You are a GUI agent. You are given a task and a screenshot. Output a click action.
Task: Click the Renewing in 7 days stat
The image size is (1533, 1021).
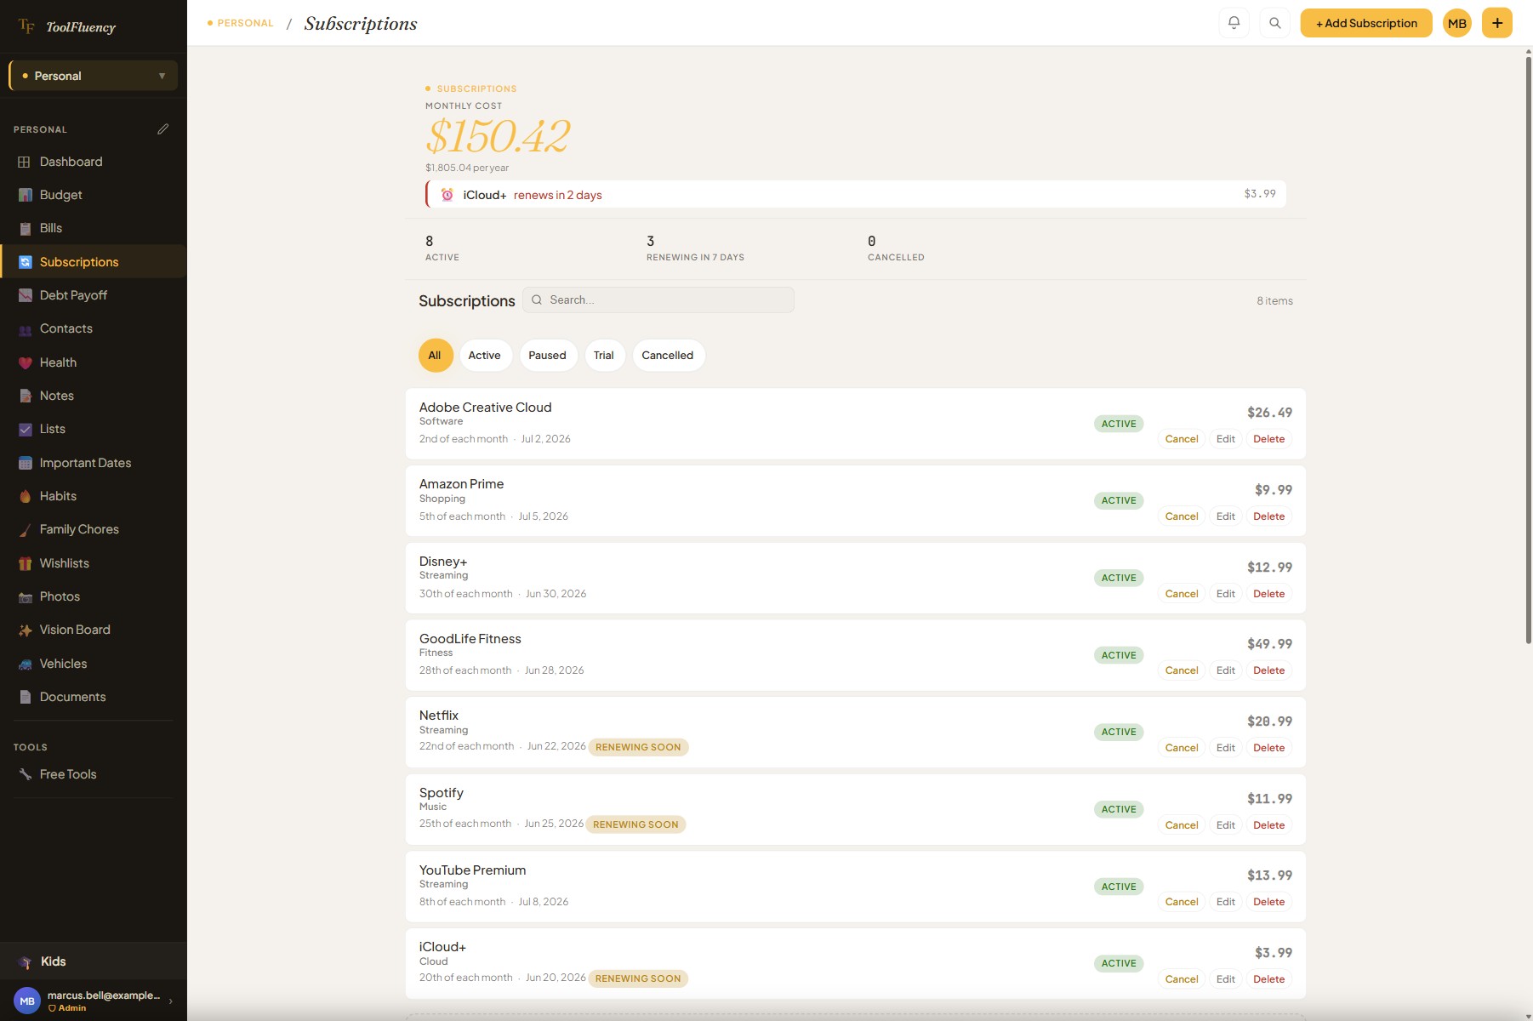point(695,248)
